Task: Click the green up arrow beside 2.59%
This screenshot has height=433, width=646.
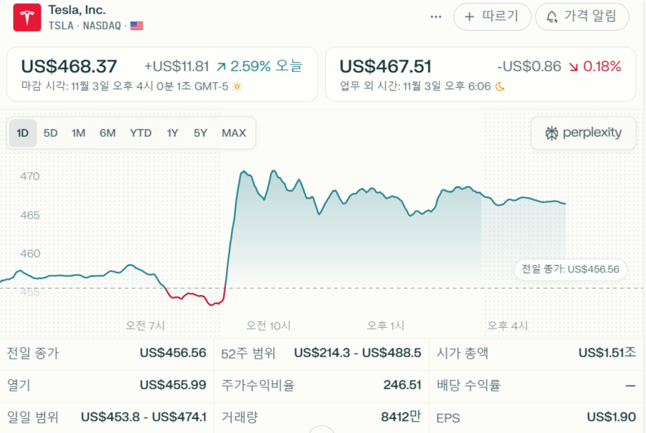Action: (x=221, y=66)
